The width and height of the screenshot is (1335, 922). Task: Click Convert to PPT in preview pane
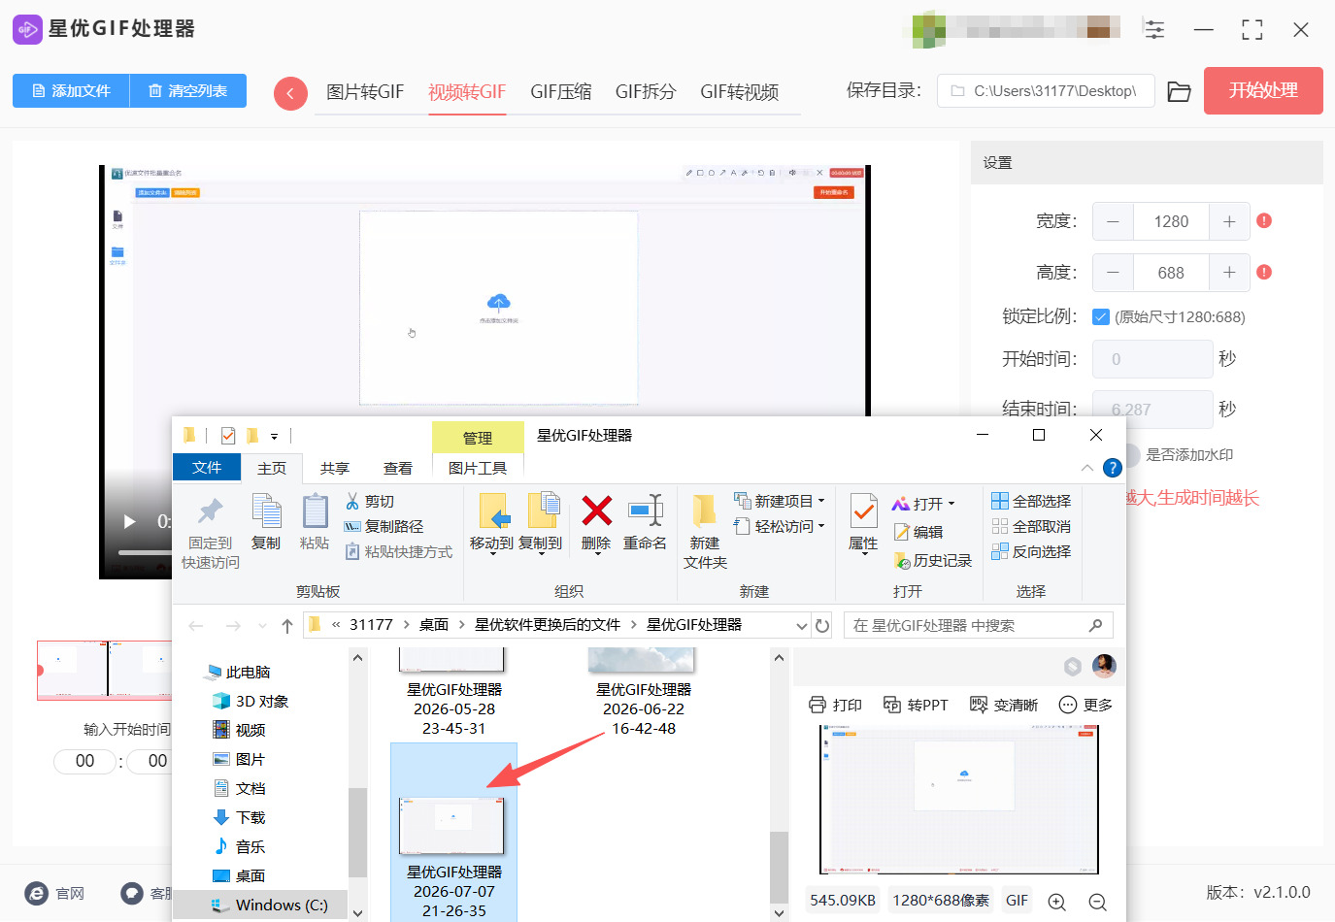(x=916, y=705)
